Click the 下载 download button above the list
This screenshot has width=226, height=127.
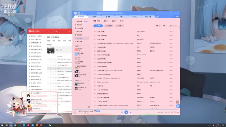tap(119, 26)
